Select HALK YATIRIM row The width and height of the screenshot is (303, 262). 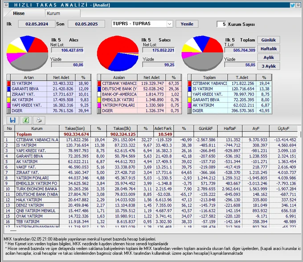(151, 200)
